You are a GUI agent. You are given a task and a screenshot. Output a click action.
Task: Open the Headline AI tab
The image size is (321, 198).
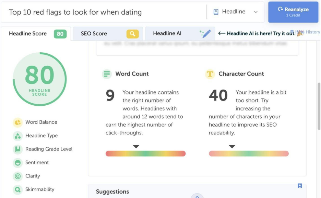180,34
